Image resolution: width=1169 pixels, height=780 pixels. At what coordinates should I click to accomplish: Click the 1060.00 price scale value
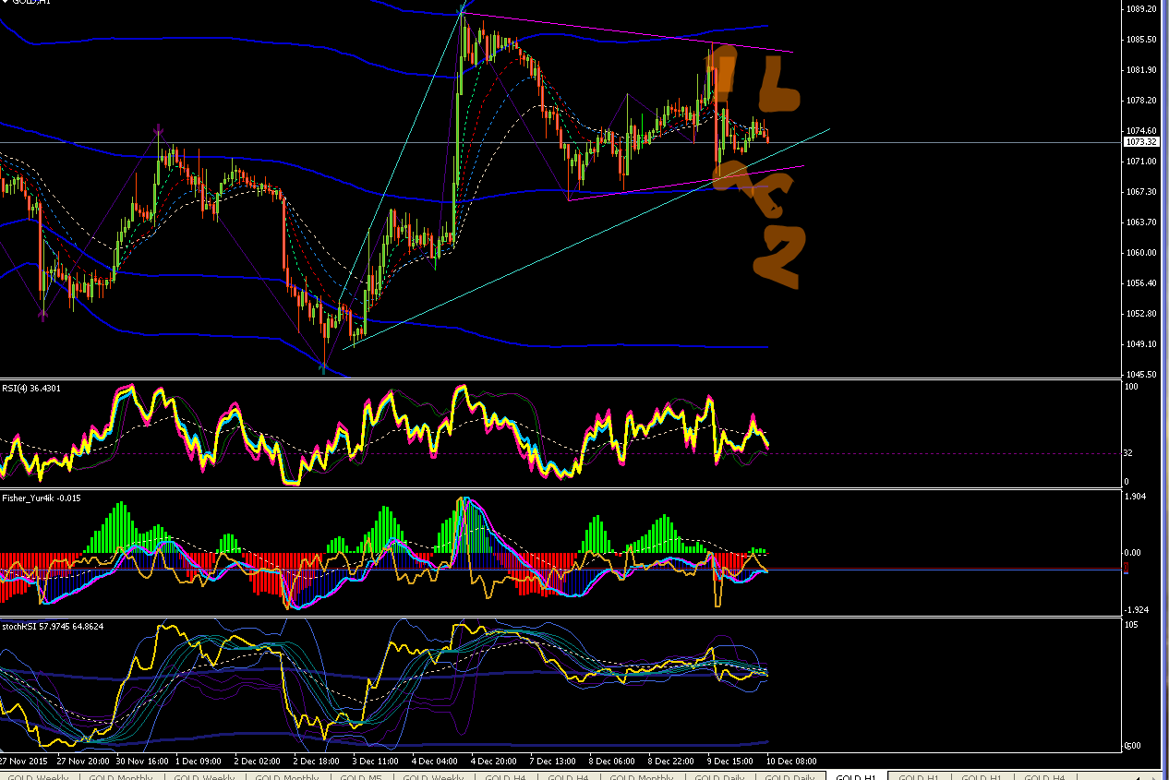[x=1141, y=253]
